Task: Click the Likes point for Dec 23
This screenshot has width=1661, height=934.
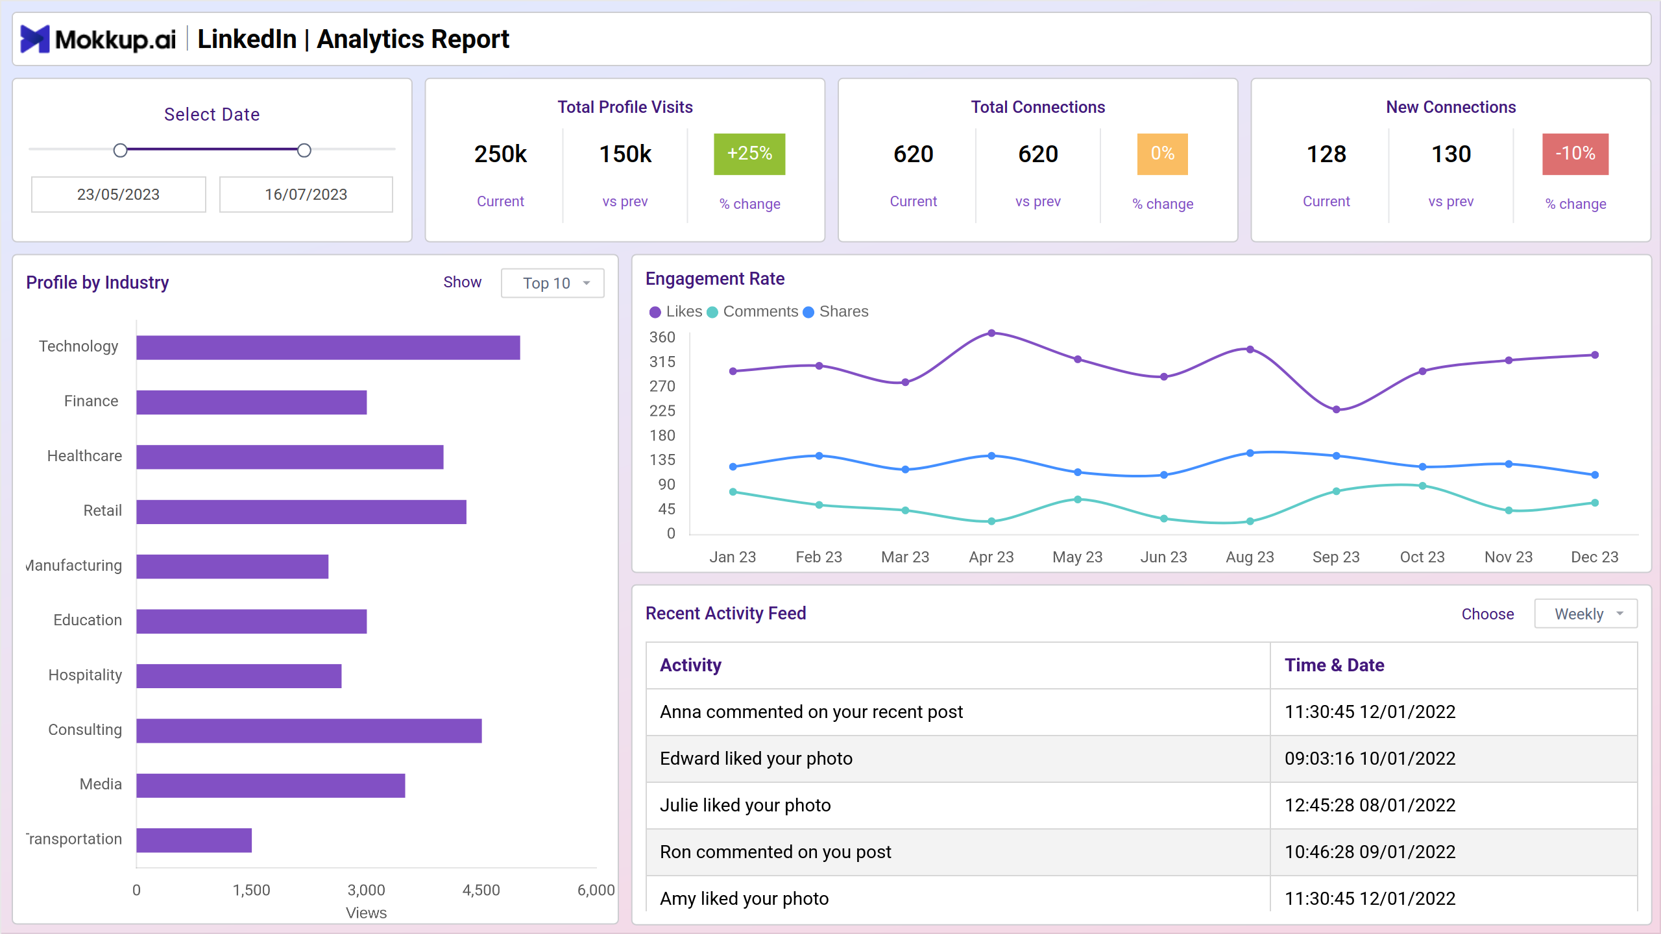Action: click(x=1595, y=355)
